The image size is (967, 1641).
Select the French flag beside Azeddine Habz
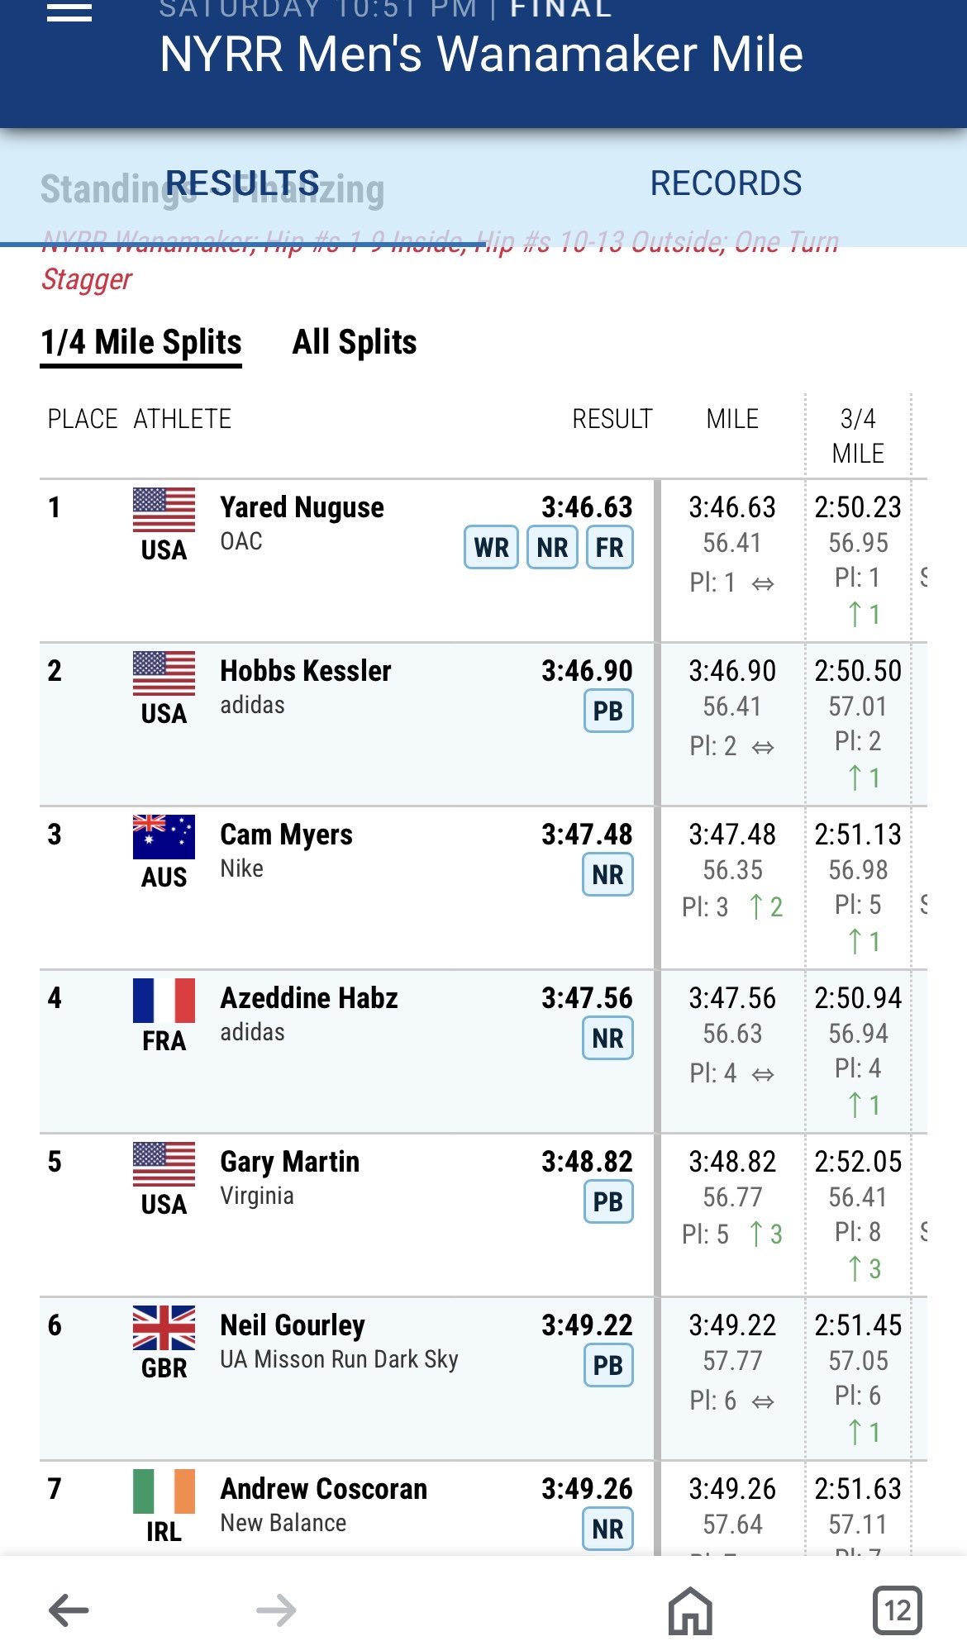[164, 1000]
